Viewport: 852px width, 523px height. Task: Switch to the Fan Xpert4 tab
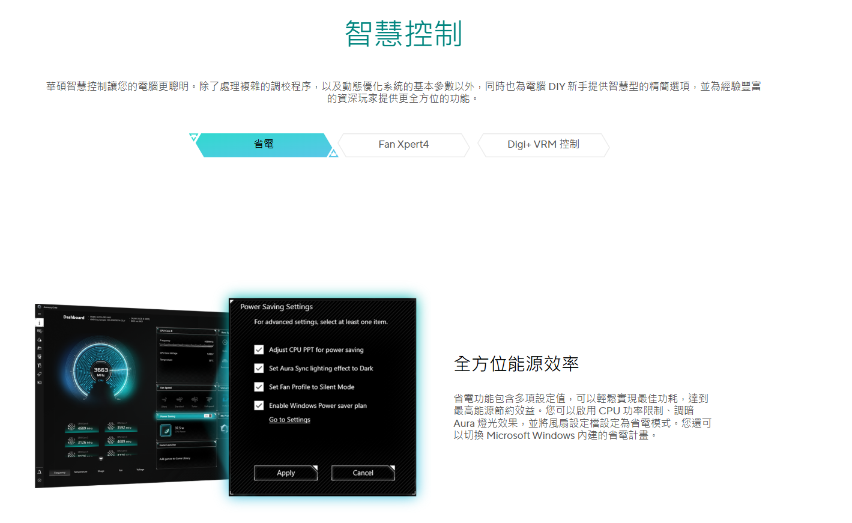tap(403, 145)
